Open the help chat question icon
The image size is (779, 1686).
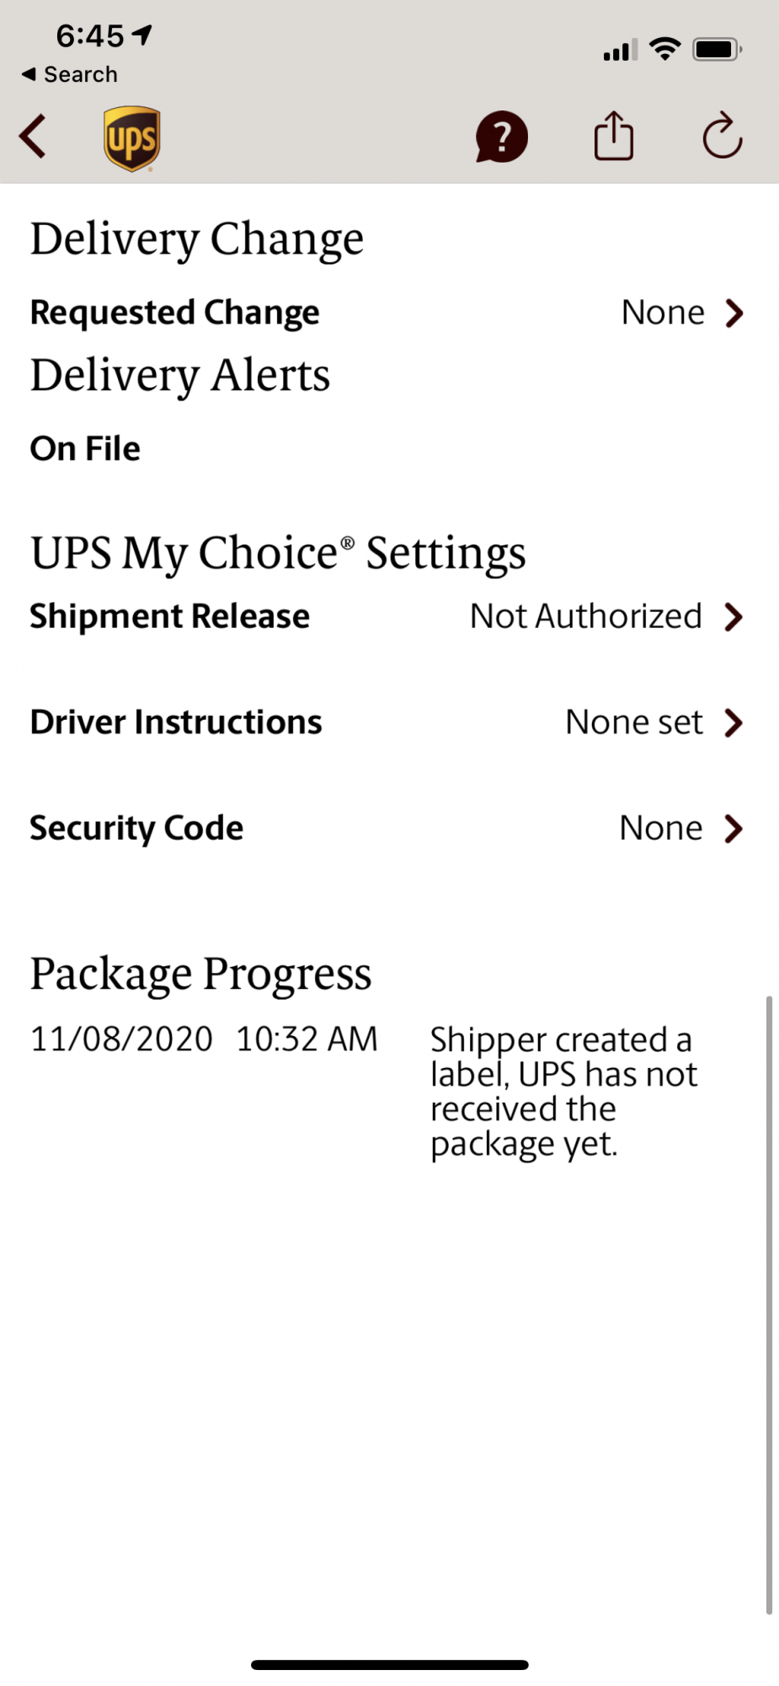pyautogui.click(x=502, y=137)
